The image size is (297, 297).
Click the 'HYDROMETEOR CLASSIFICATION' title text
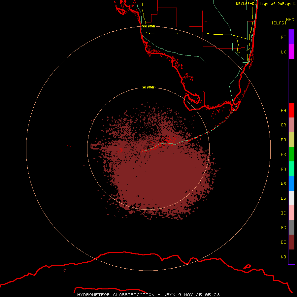[116, 295]
